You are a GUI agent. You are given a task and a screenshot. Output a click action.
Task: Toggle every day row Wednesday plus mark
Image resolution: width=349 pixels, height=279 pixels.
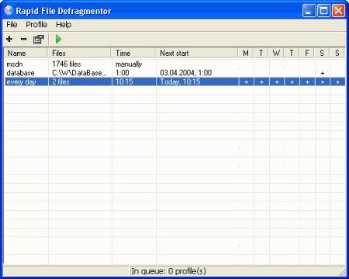coord(277,82)
